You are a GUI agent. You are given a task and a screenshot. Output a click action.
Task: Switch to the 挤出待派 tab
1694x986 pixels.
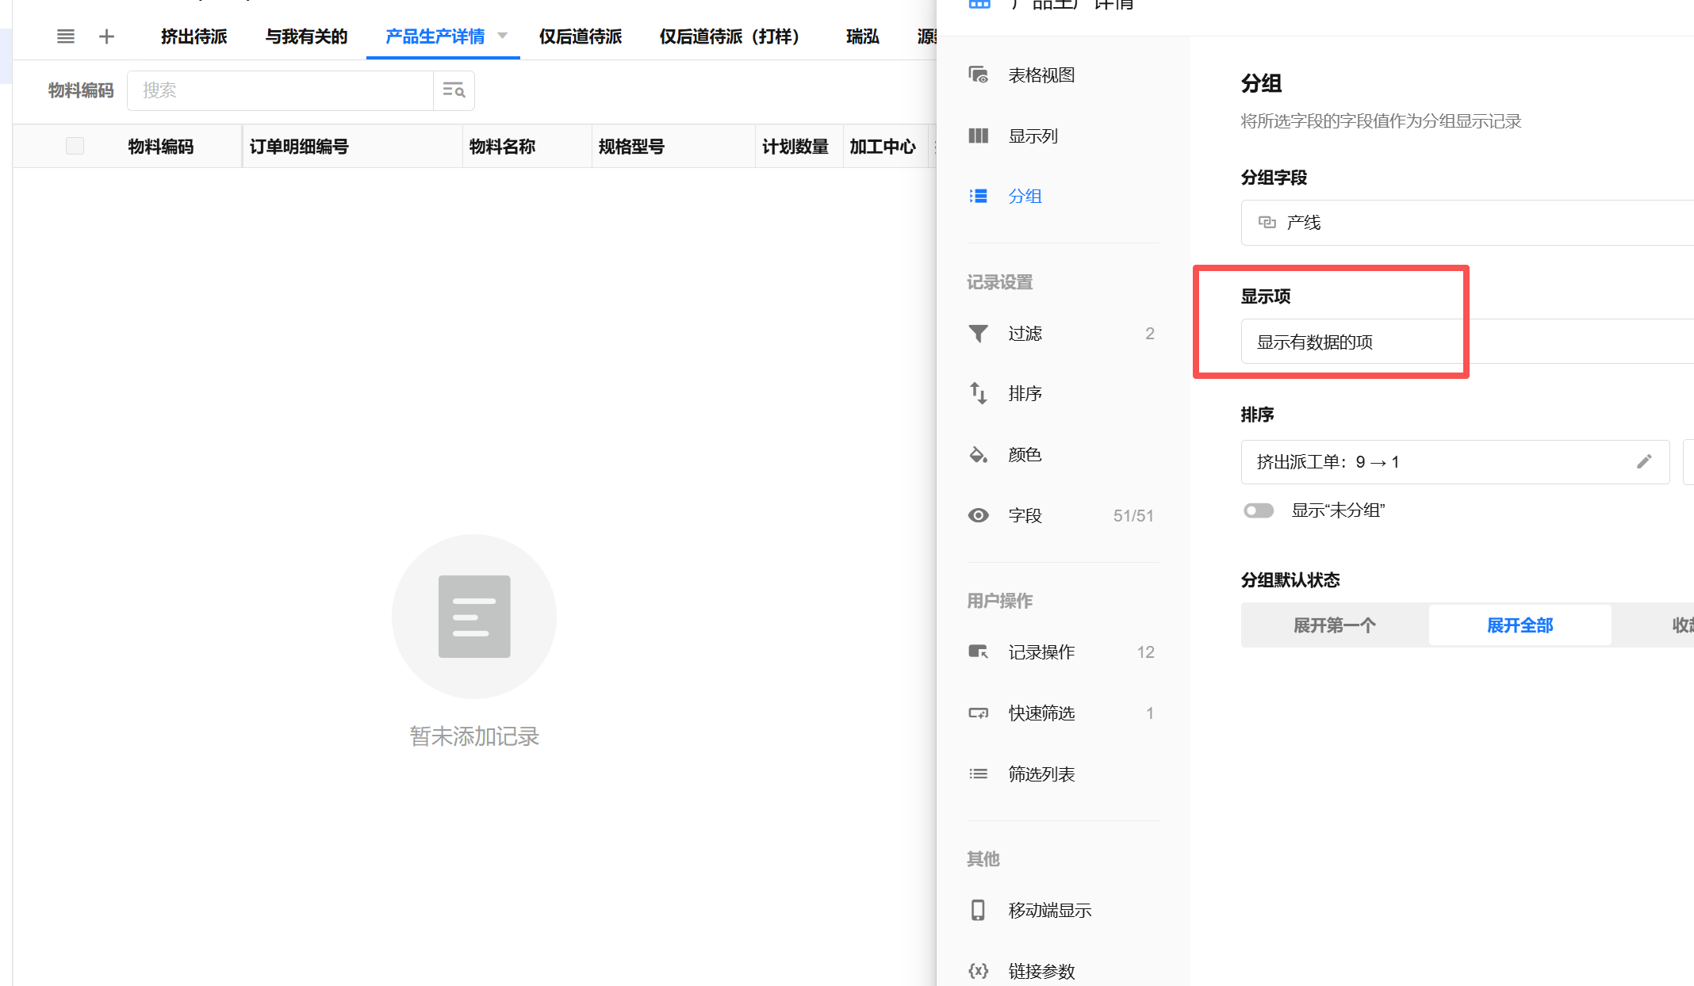193,36
